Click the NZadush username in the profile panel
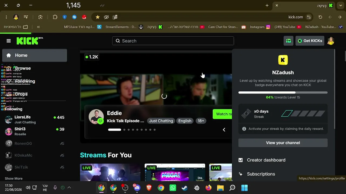The width and height of the screenshot is (346, 194). tap(283, 72)
